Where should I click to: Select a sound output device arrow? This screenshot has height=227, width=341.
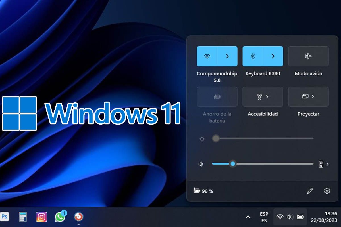click(327, 164)
